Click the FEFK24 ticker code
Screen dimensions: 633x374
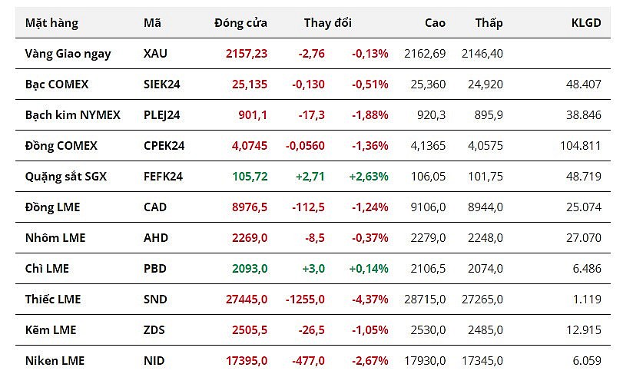[163, 176]
